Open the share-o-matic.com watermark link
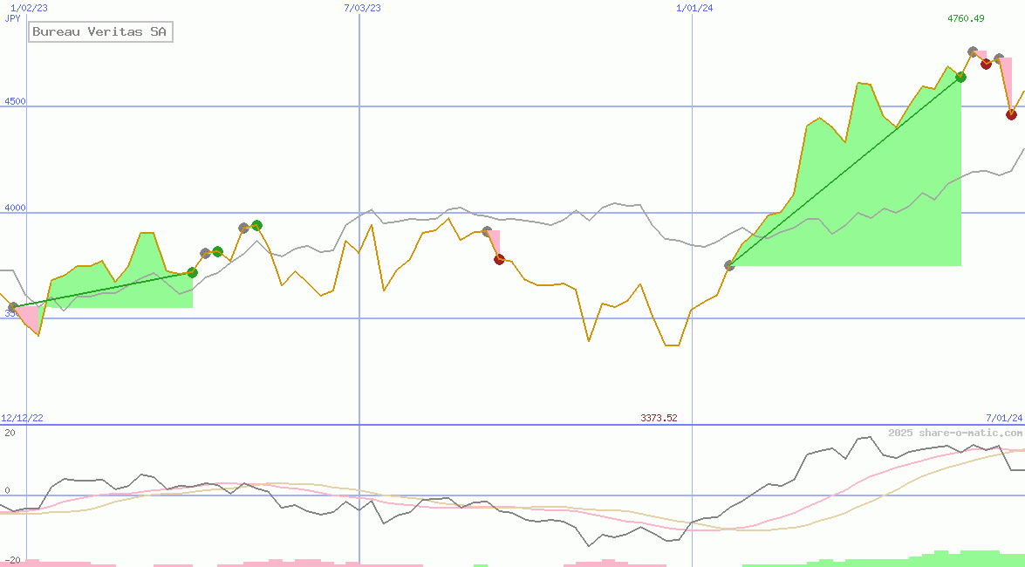1025x567 pixels. (955, 433)
